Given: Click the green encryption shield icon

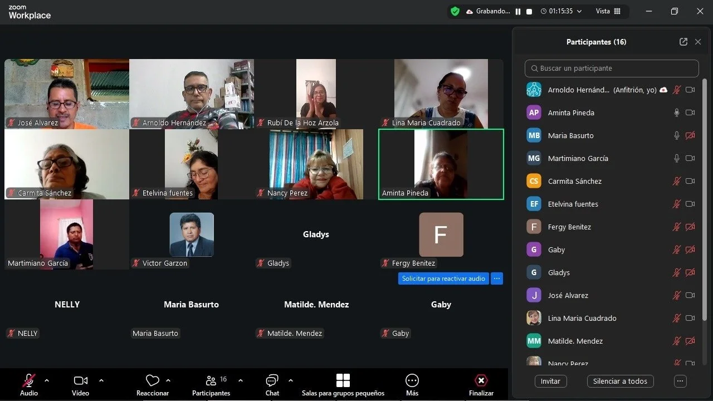Looking at the screenshot, I should (x=455, y=11).
